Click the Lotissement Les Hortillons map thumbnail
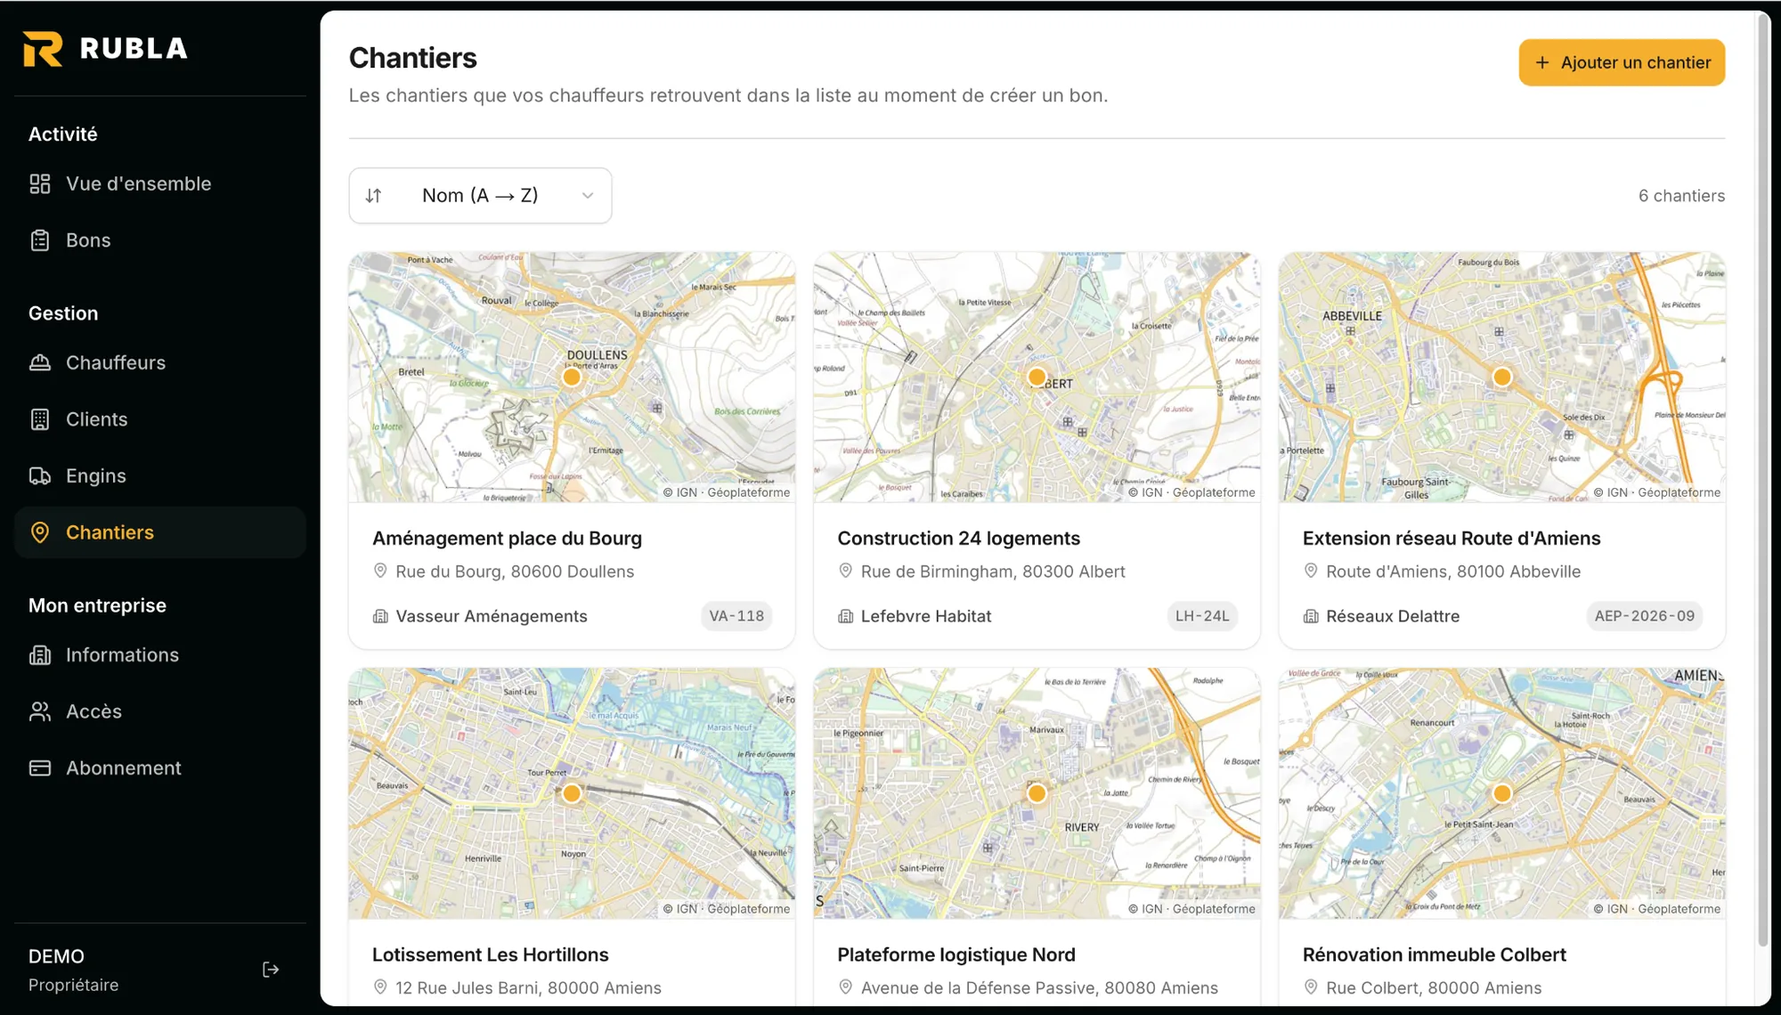 click(x=572, y=793)
